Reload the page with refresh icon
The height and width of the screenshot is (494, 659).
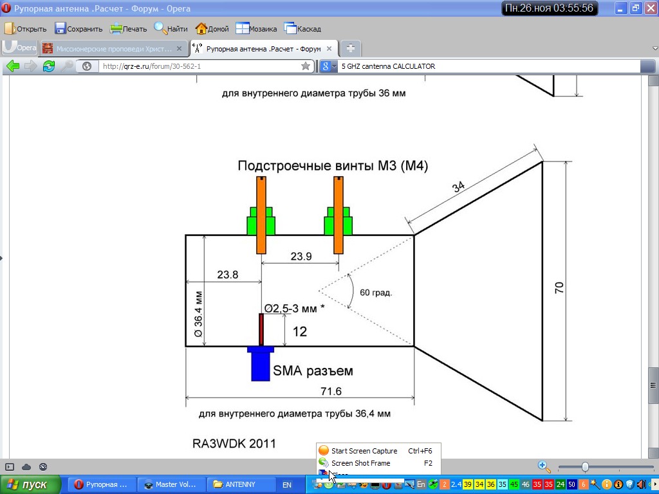coord(49,66)
